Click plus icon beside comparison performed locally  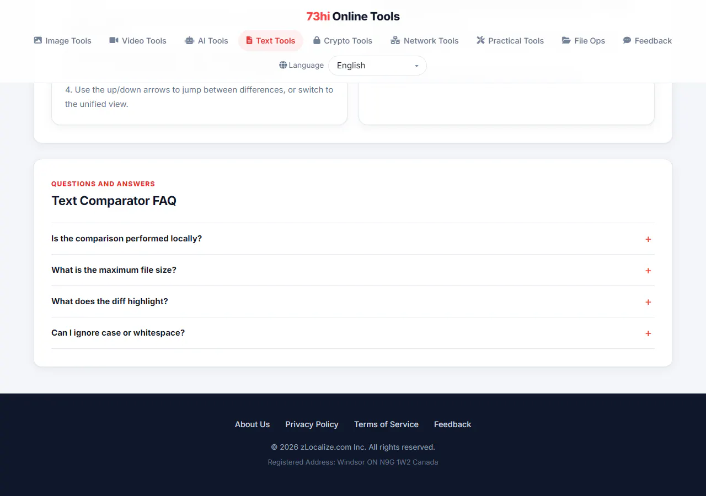tap(648, 239)
